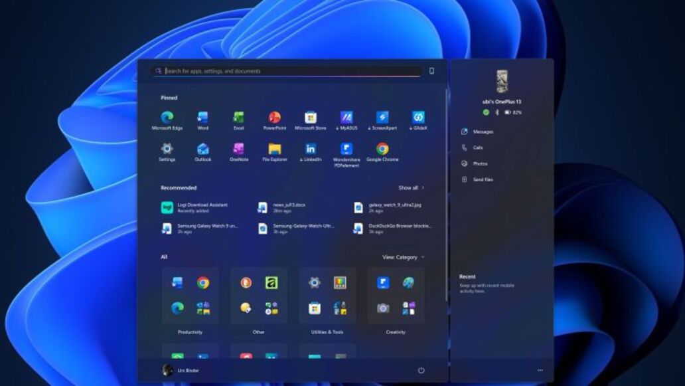The image size is (685, 386).
Task: Open File Explorer pinned icon
Action: coord(274,151)
